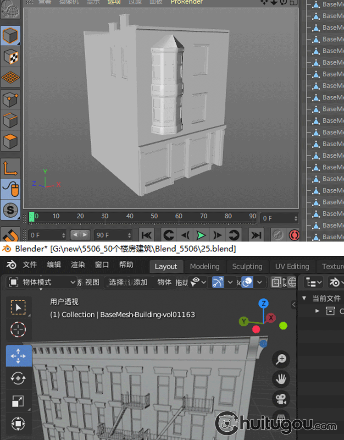Screen dimensions: 344x440
Task: Select the Blender Rotate tool
Action: (18, 378)
